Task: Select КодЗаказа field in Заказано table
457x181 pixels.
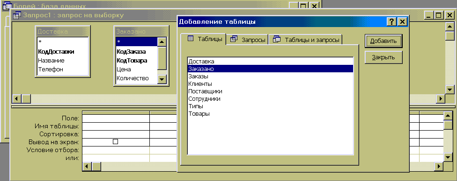Action: click(136, 52)
